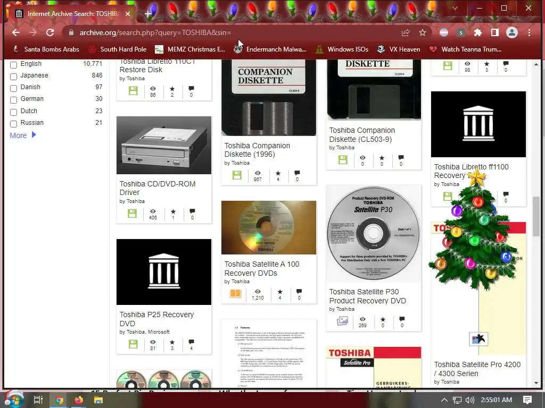The image size is (545, 408).
Task: Open Toshiba Companion Diskette (1996) link
Action: (x=257, y=150)
